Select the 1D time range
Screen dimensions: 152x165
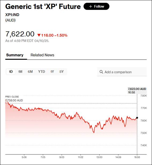[11, 72]
